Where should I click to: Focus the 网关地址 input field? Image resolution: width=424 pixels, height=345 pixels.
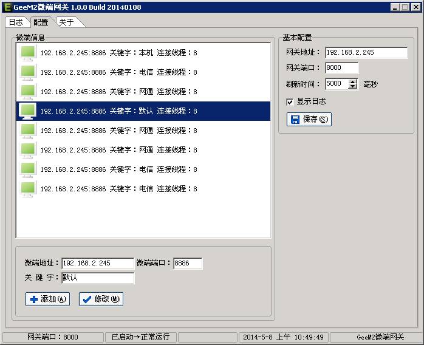click(366, 52)
